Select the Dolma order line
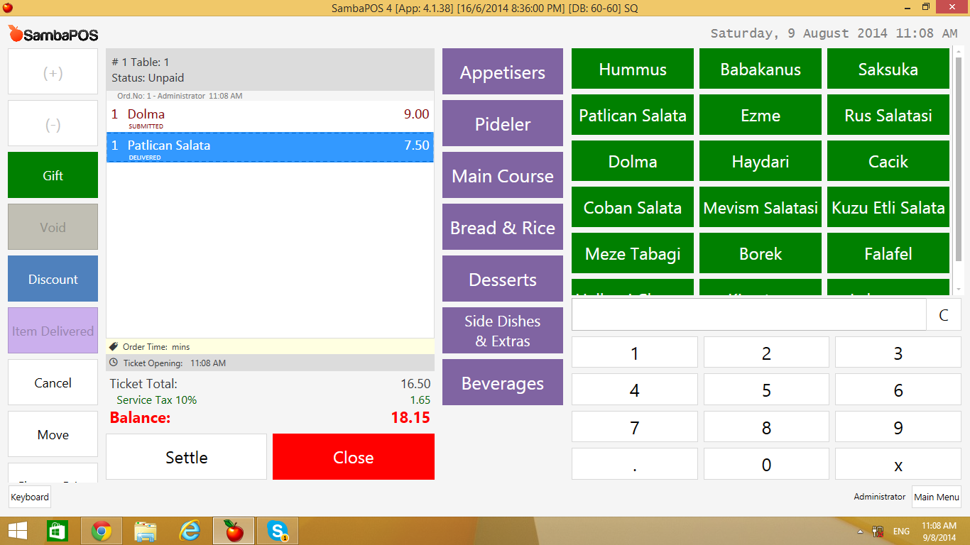 (x=270, y=116)
